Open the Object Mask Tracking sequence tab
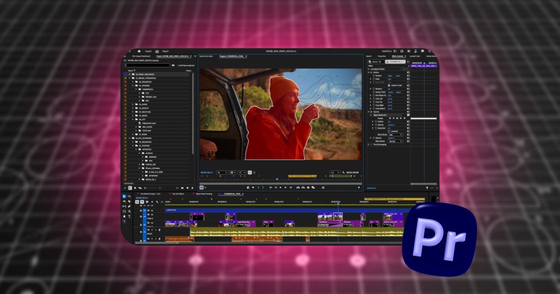560x294 pixels. [x=204, y=194]
